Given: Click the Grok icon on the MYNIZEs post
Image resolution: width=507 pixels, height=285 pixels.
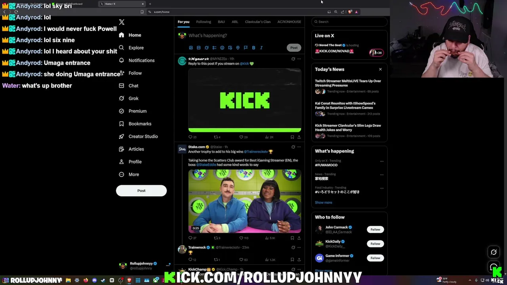Looking at the screenshot, I should pyautogui.click(x=293, y=59).
